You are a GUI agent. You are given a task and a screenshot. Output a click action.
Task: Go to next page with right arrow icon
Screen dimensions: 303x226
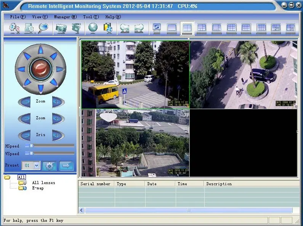[x=139, y=28]
